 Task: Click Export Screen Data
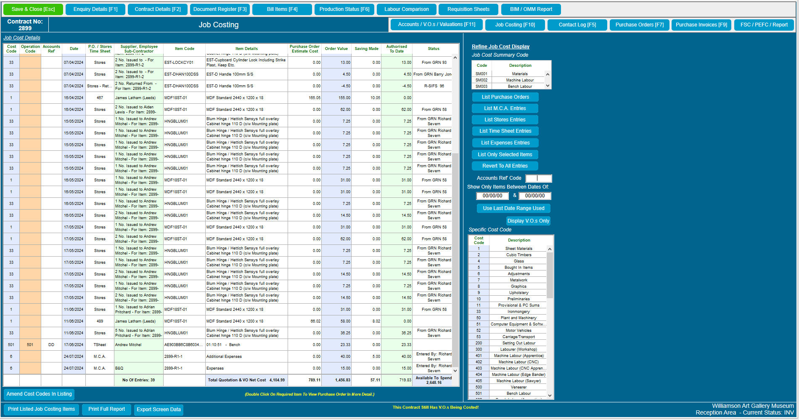159,409
